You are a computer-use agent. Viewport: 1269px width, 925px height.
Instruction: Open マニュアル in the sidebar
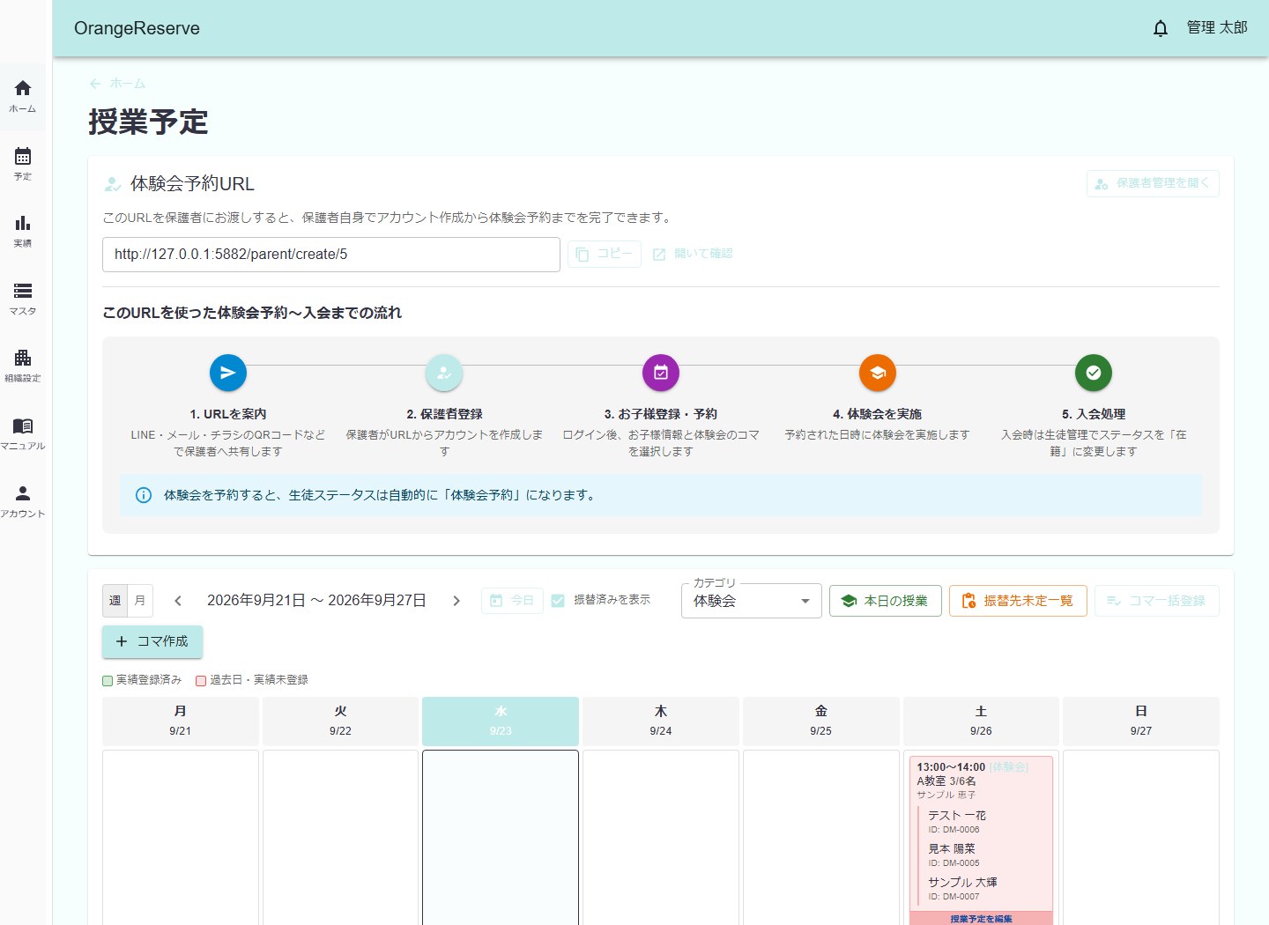coord(23,433)
